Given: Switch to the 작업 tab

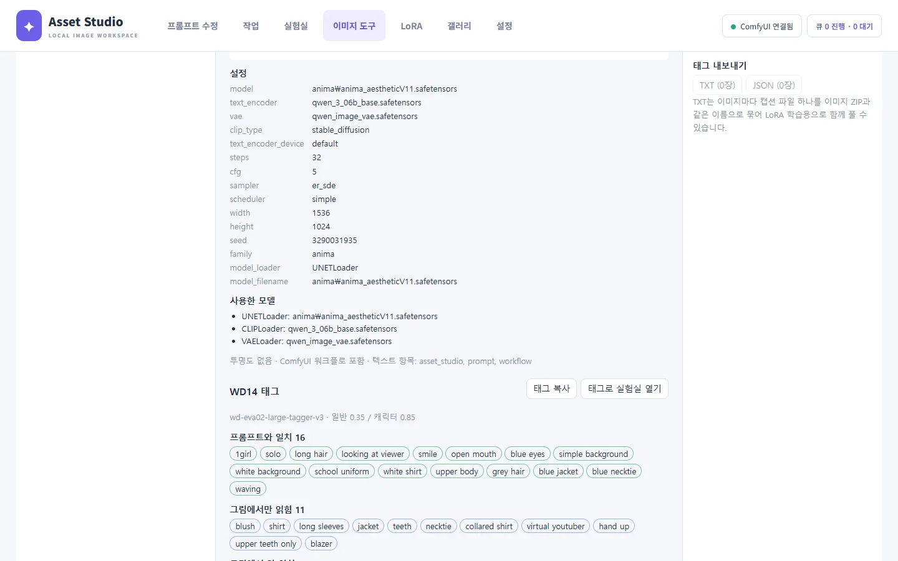Looking at the screenshot, I should (251, 26).
